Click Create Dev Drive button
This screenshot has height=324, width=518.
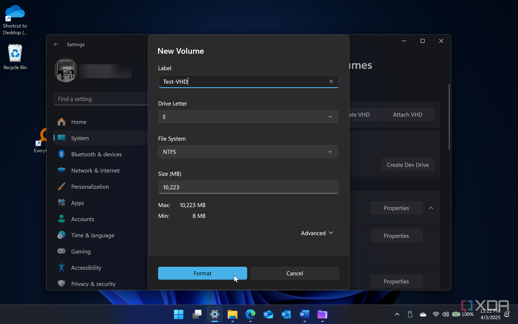click(407, 165)
